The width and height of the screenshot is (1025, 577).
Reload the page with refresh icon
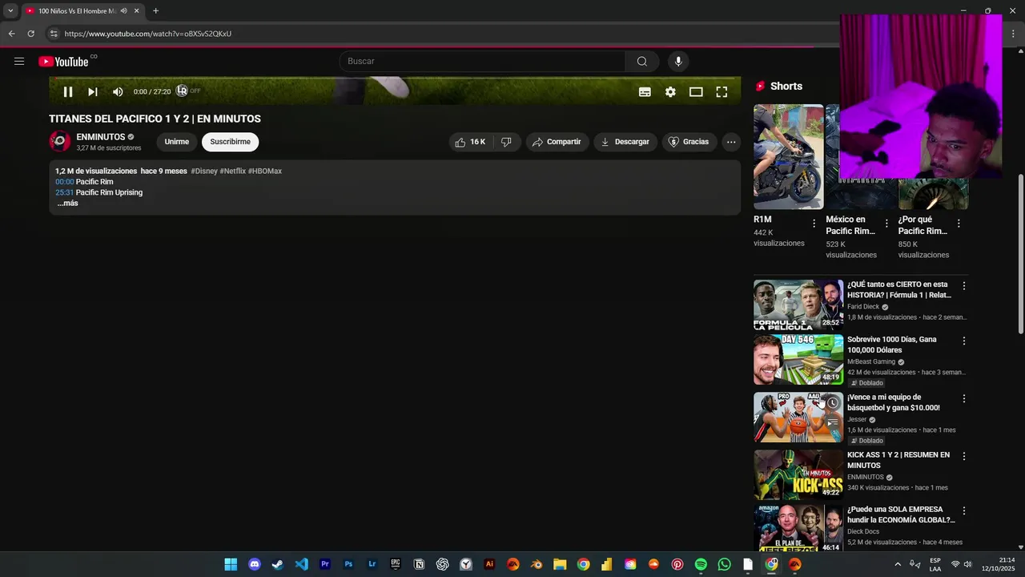click(x=30, y=34)
